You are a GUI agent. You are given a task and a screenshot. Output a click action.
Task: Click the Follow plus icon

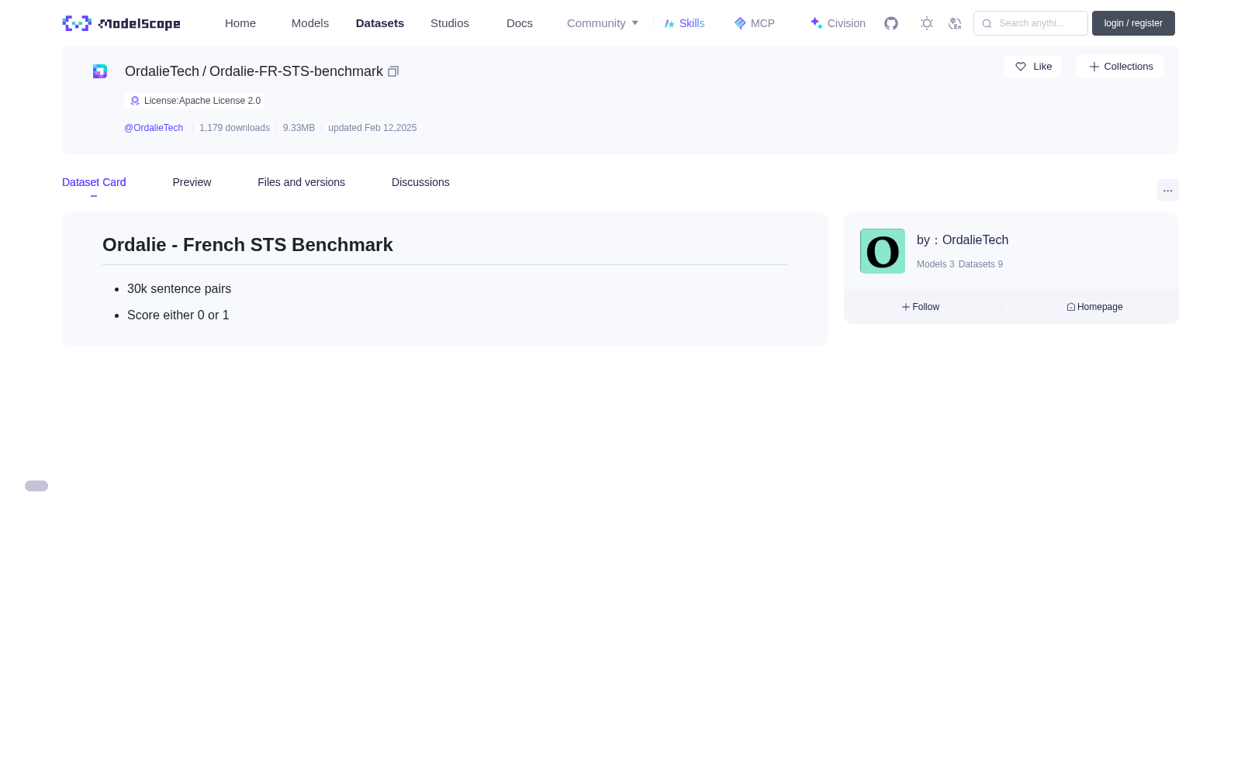tap(906, 307)
